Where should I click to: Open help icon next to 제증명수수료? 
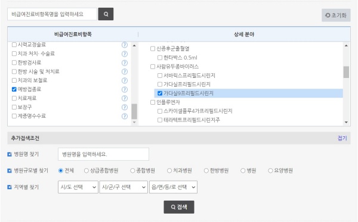pos(125,116)
